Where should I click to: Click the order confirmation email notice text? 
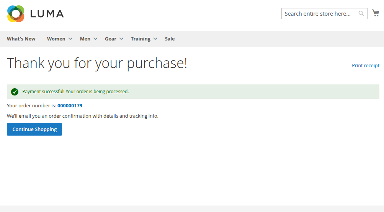coord(83,116)
